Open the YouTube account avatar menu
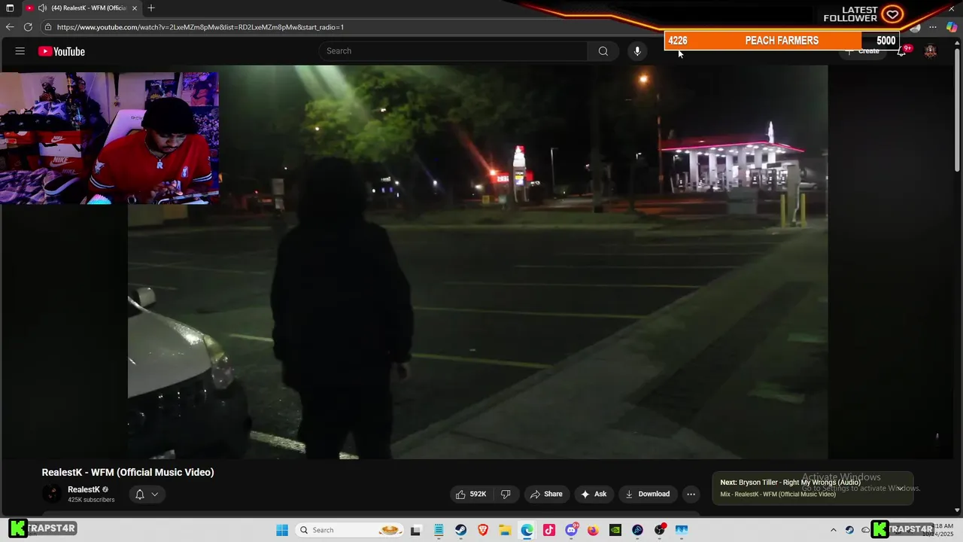 point(931,51)
